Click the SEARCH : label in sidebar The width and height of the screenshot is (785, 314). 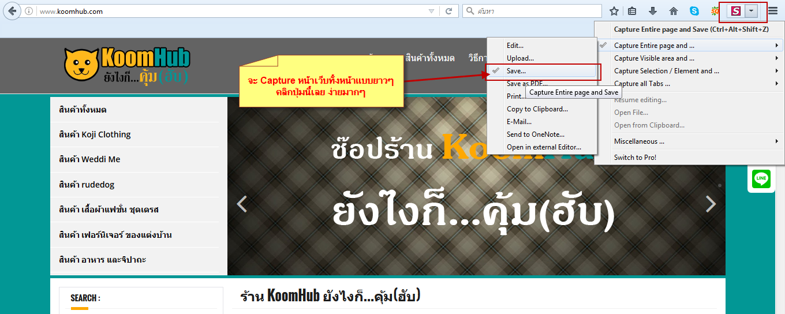click(85, 298)
